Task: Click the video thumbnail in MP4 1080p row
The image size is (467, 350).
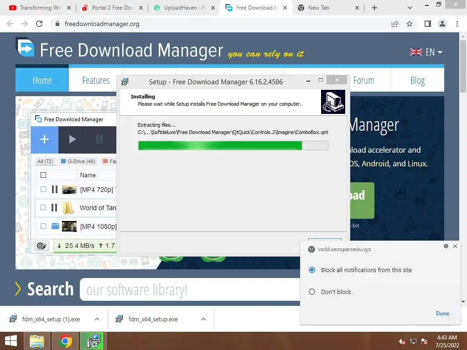Action: pos(69,226)
